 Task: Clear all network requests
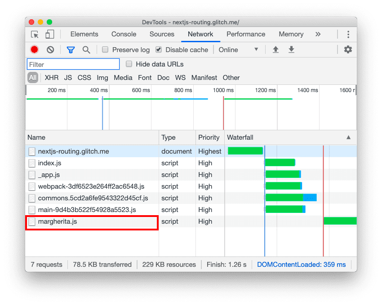(x=49, y=49)
